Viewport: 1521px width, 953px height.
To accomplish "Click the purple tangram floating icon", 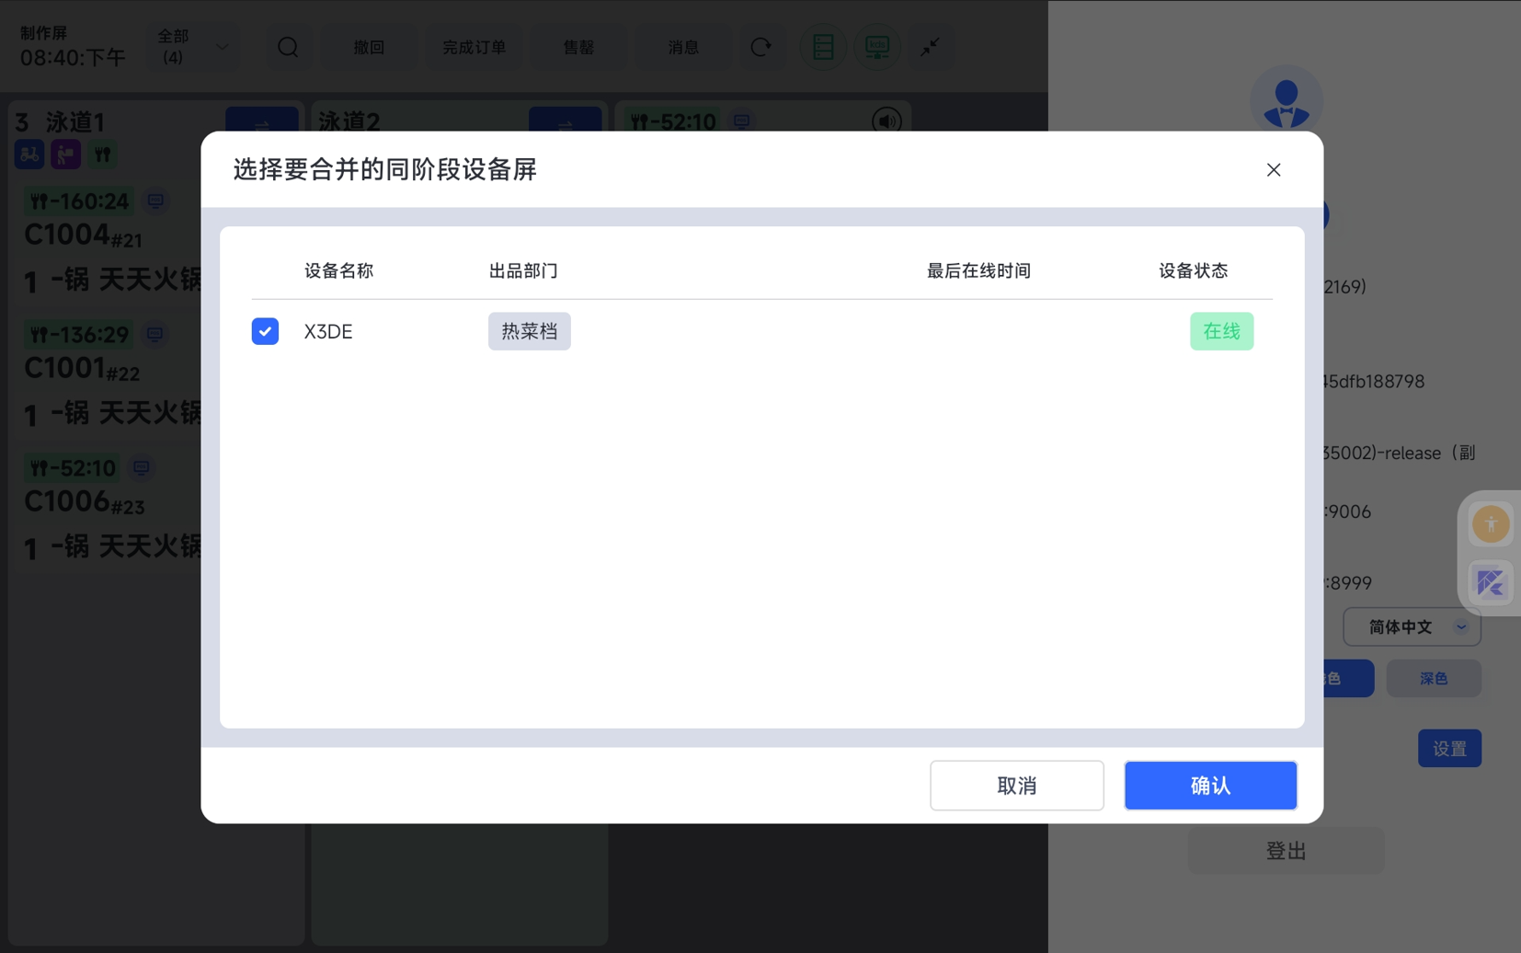I will click(x=1490, y=583).
